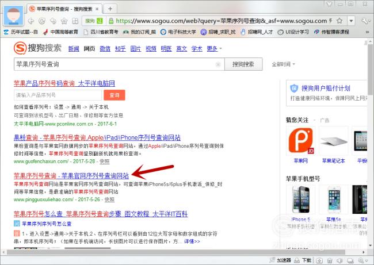The image size is (374, 265).
Task: Restore the recently closed page
Action: [53, 21]
